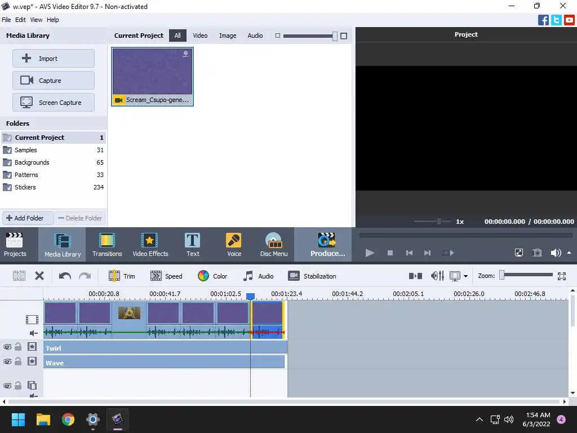
Task: Lock the Twirl effect track
Action: pyautogui.click(x=18, y=347)
